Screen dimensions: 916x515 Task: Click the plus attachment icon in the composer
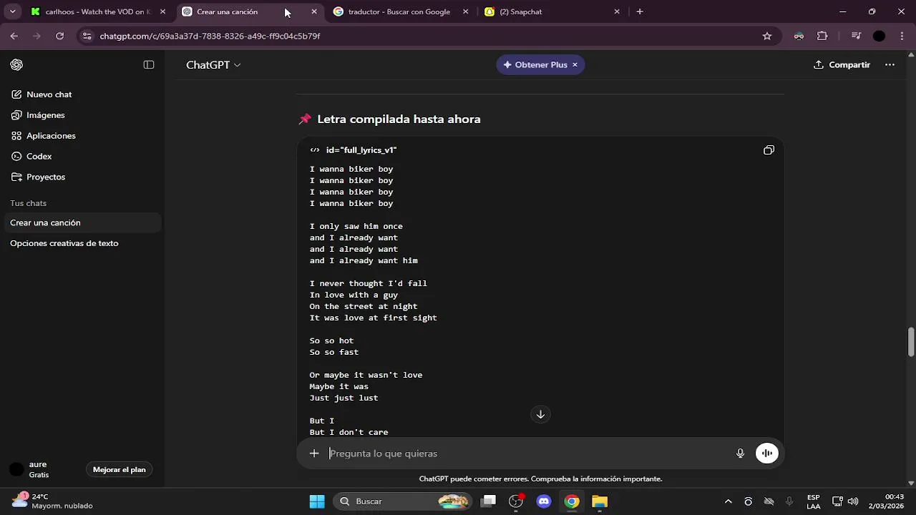[313, 453]
